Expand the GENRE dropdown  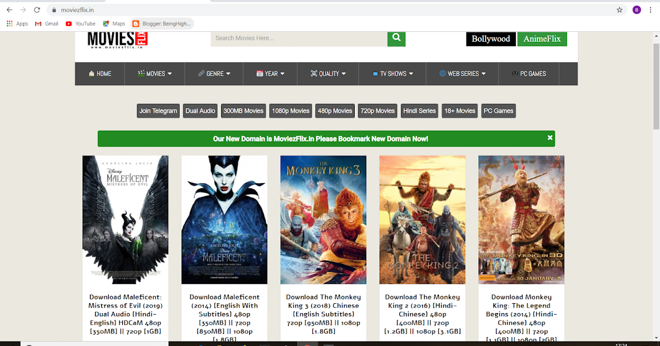(213, 73)
